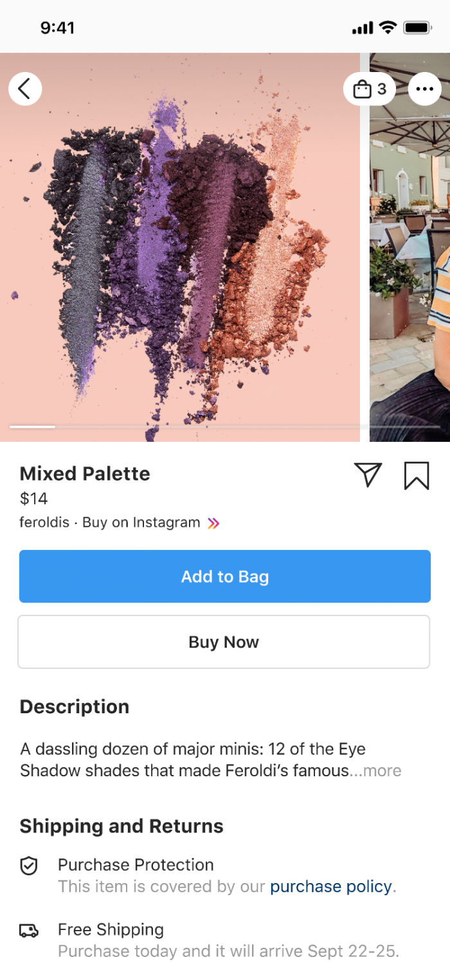Tap the back arrow button
This screenshot has height=975, width=450.
pyautogui.click(x=25, y=89)
